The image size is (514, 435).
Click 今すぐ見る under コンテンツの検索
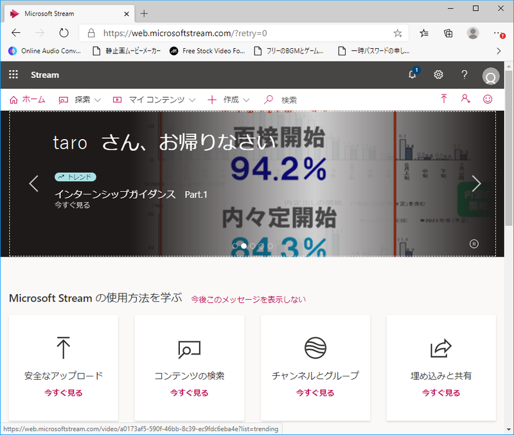pyautogui.click(x=189, y=393)
